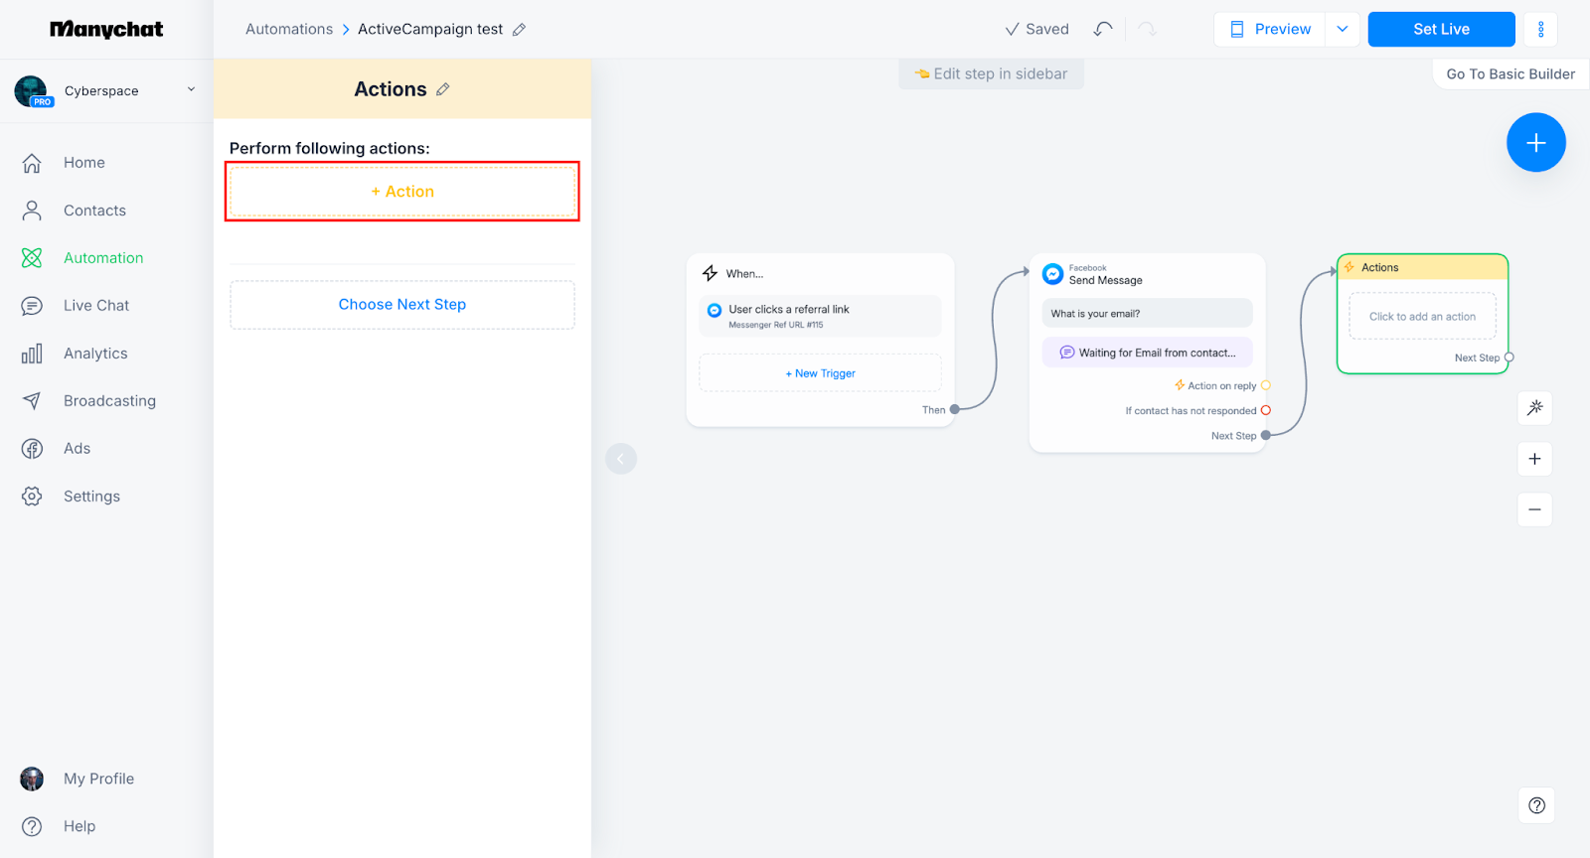Screen dimensions: 1590x858
Task: Select the What is your email? message
Action: 1147,314
